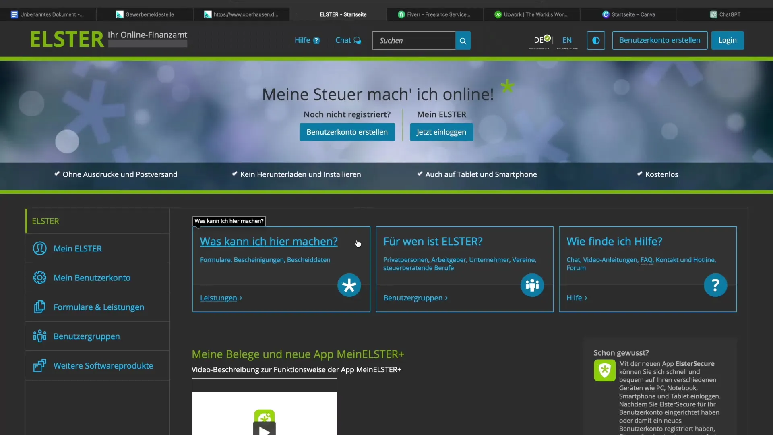
Task: Switch language to EN
Action: (567, 40)
